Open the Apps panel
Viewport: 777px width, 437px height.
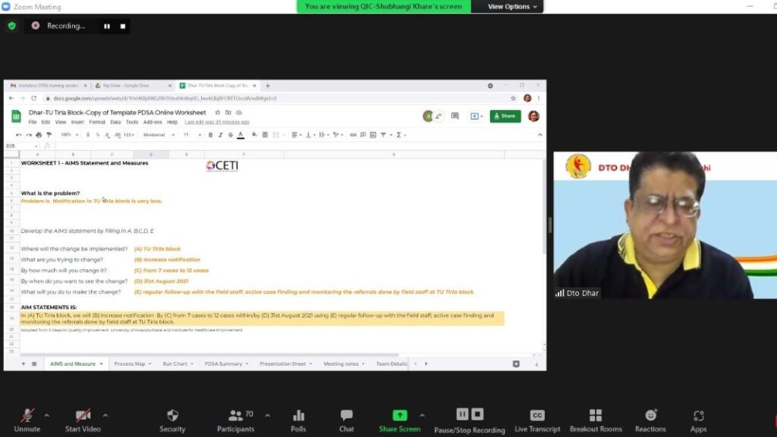point(698,420)
